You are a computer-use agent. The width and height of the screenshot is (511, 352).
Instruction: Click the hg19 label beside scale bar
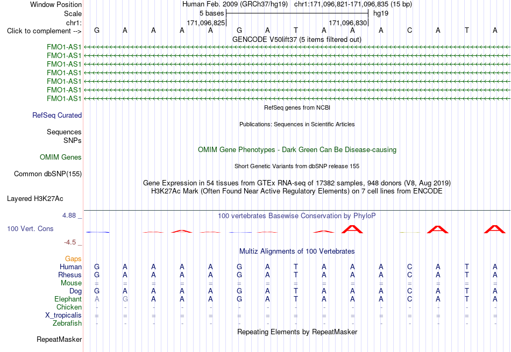coord(381,13)
